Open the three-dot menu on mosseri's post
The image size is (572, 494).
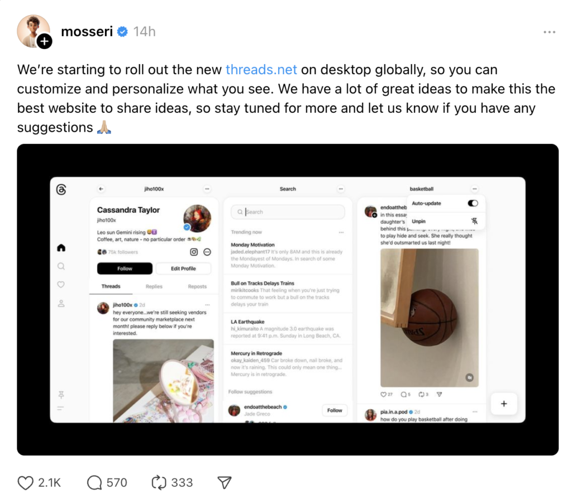coord(549,32)
